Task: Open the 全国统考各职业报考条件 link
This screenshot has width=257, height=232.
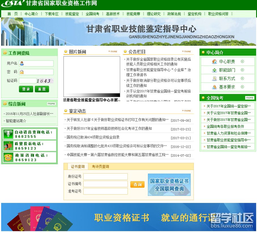Action: 225,126
